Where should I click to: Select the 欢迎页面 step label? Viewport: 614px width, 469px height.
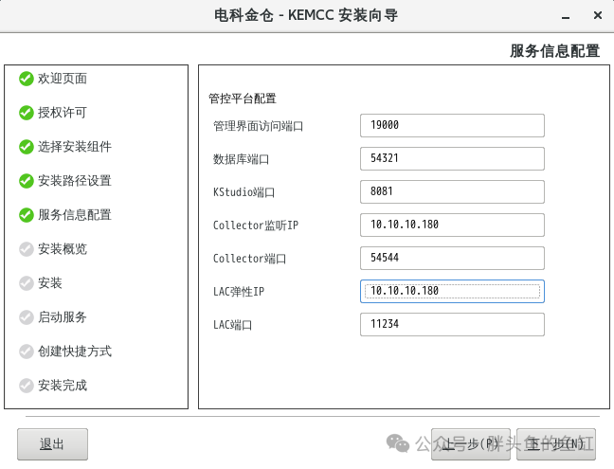[x=63, y=79]
